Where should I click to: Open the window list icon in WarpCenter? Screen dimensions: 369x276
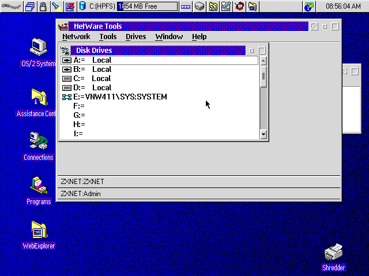pos(30,6)
